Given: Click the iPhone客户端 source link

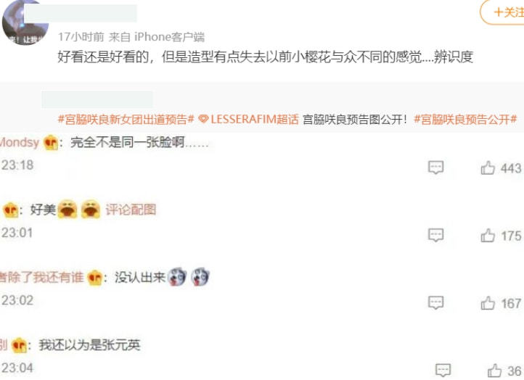Looking at the screenshot, I should (169, 37).
